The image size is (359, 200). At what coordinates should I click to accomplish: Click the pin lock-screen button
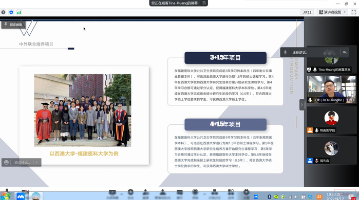(13, 25)
